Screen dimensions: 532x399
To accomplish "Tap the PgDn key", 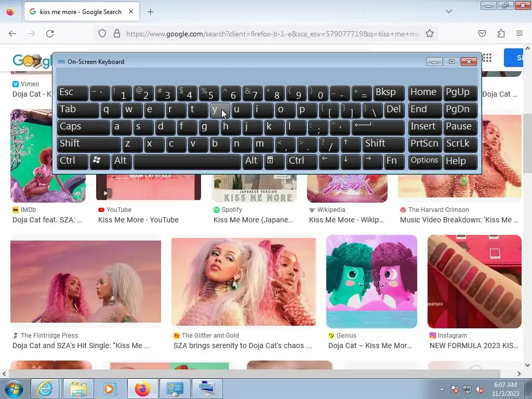I will pos(460,110).
